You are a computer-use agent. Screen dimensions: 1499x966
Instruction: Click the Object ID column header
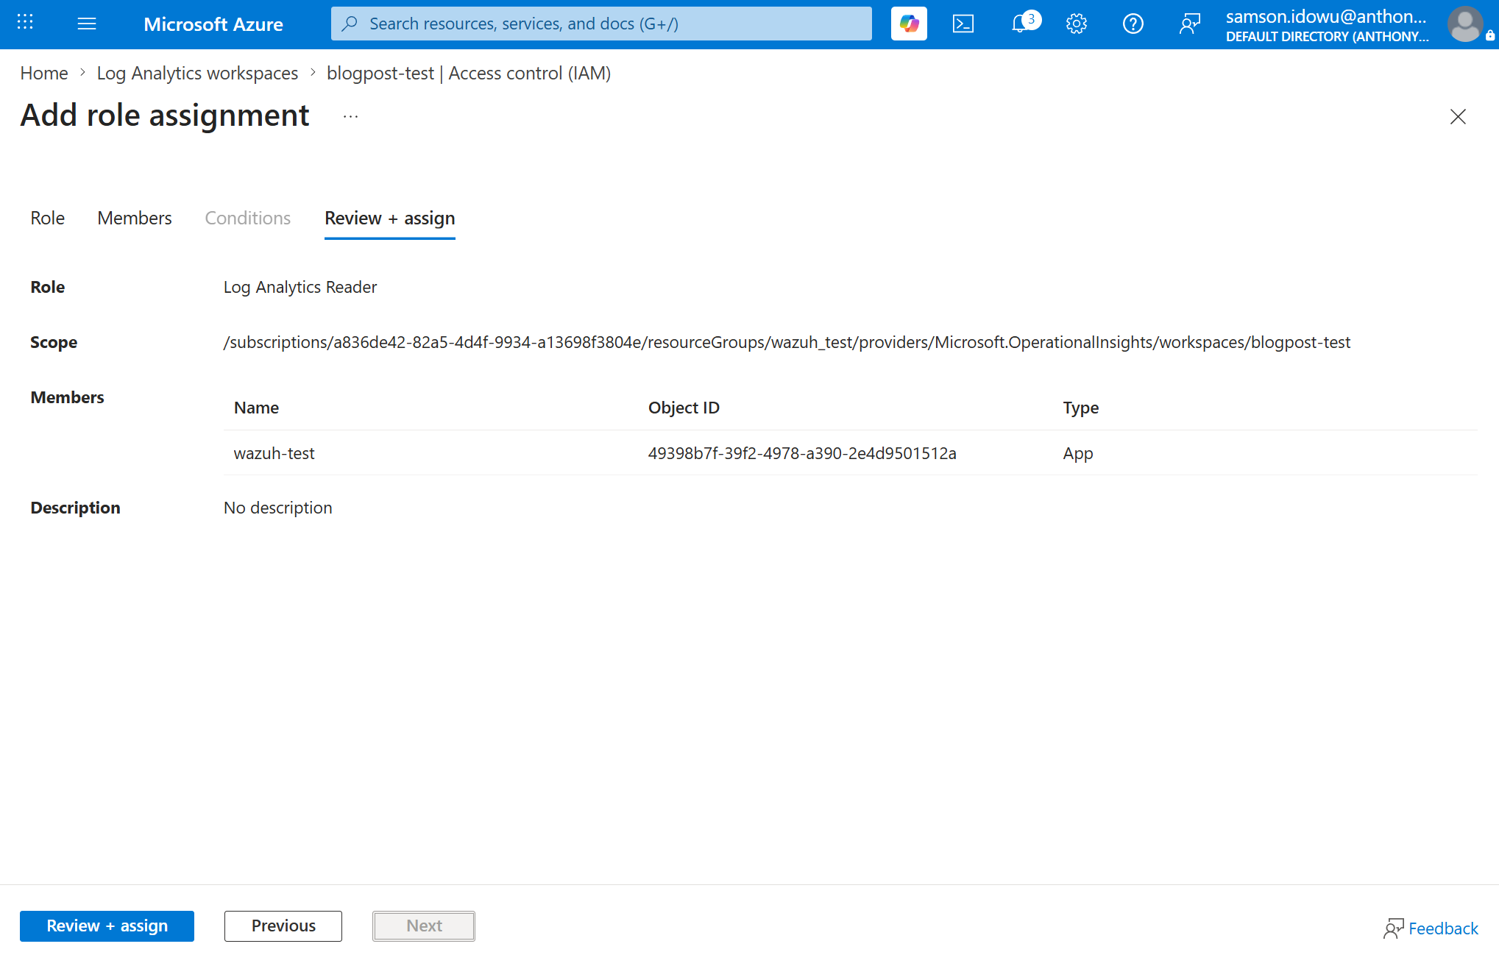684,408
